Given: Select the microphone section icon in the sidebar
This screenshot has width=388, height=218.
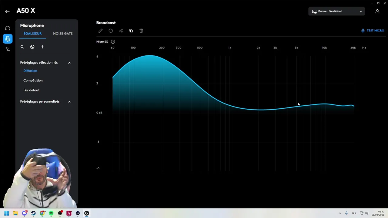Looking at the screenshot, I should tap(8, 39).
